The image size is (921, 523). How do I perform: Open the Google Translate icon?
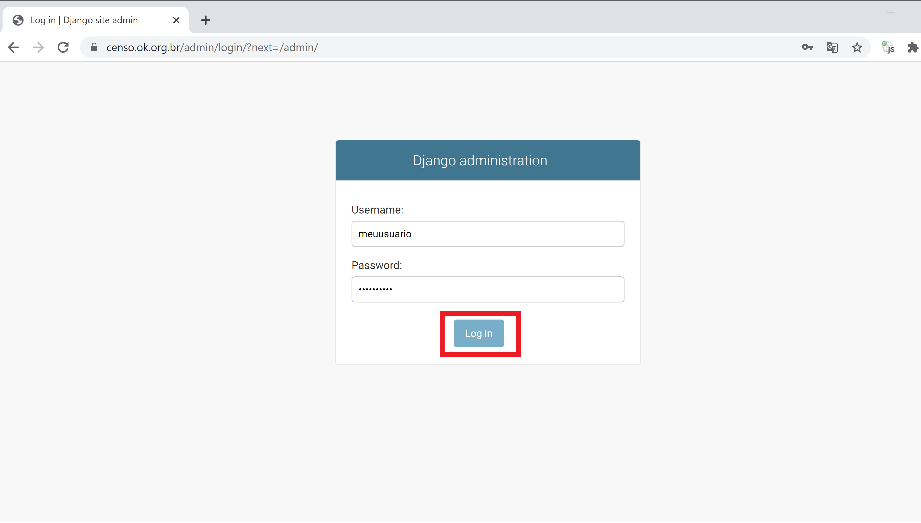pos(832,47)
